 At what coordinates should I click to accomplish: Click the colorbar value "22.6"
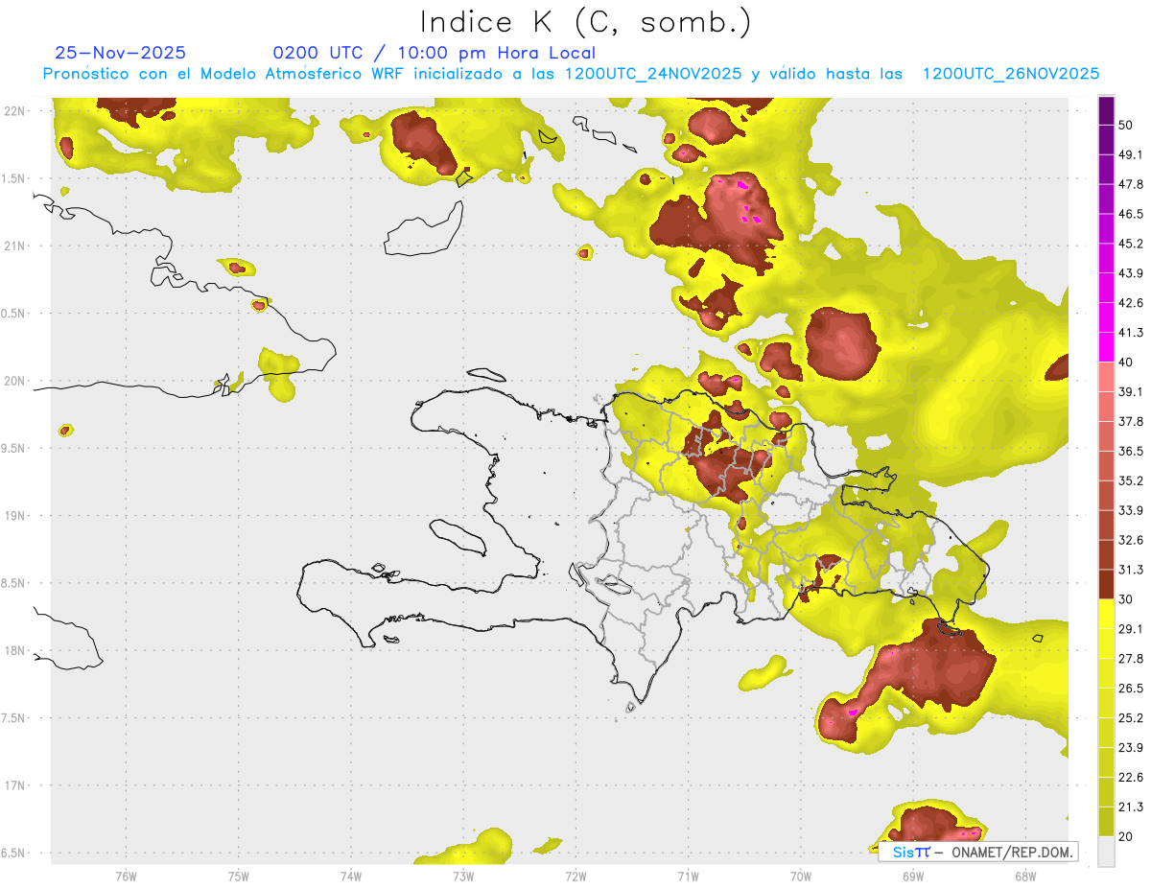tap(1131, 778)
